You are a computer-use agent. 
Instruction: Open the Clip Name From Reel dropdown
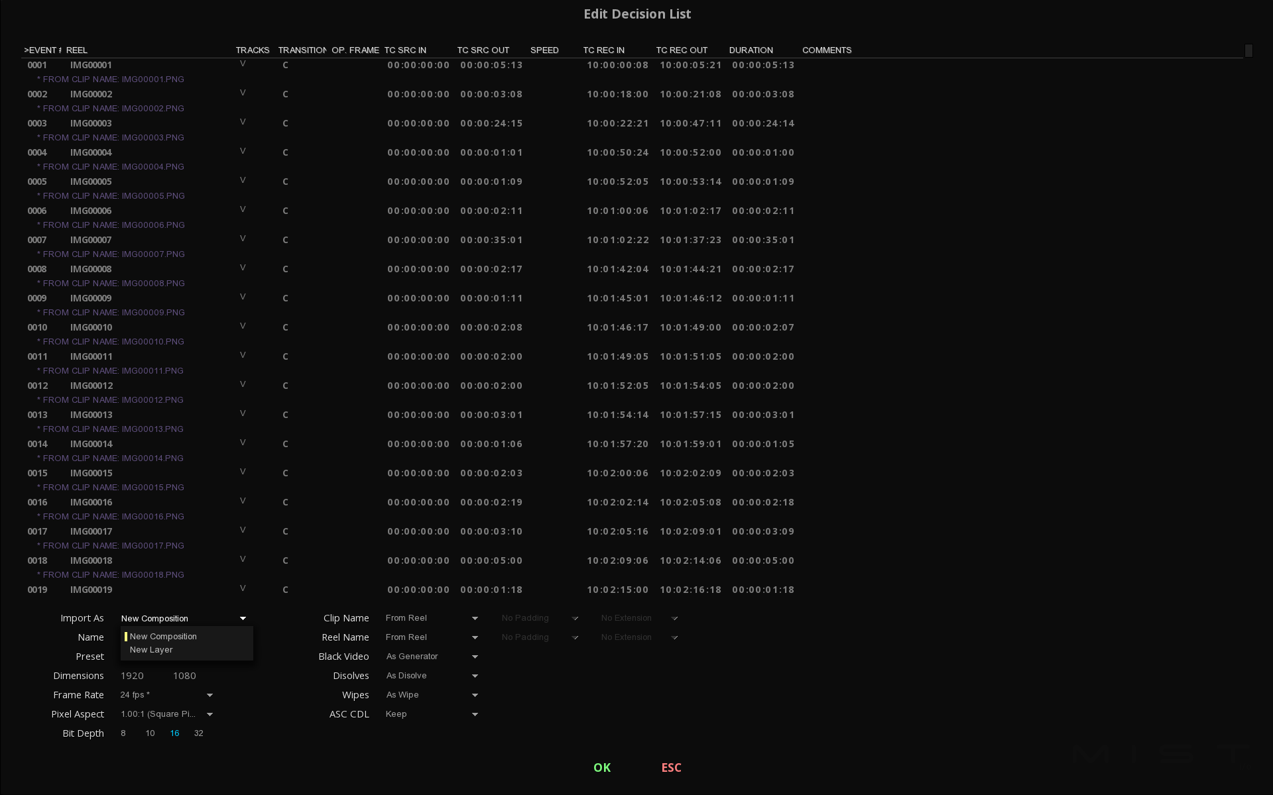475,618
